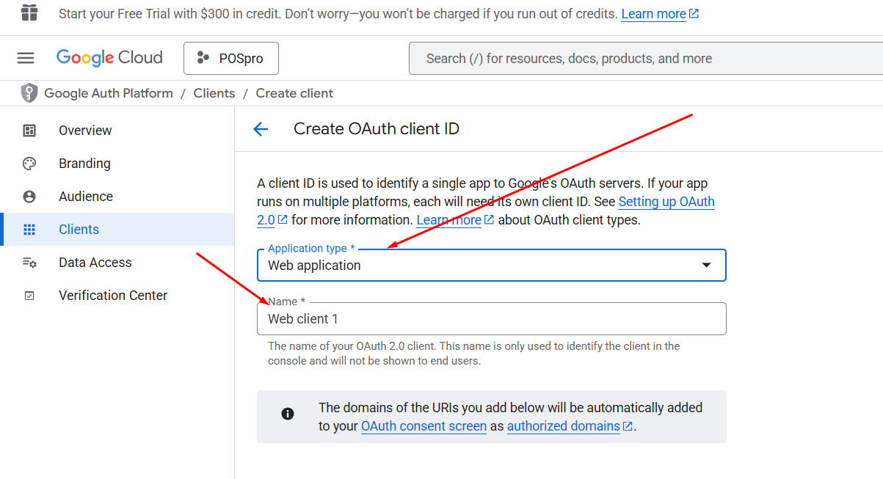
Task: Click the Branding palette icon
Action: click(x=29, y=164)
